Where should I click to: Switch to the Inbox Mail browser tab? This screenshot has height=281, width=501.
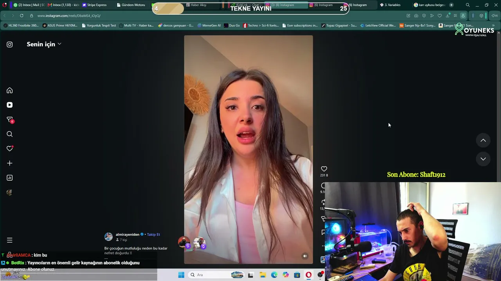point(29,5)
